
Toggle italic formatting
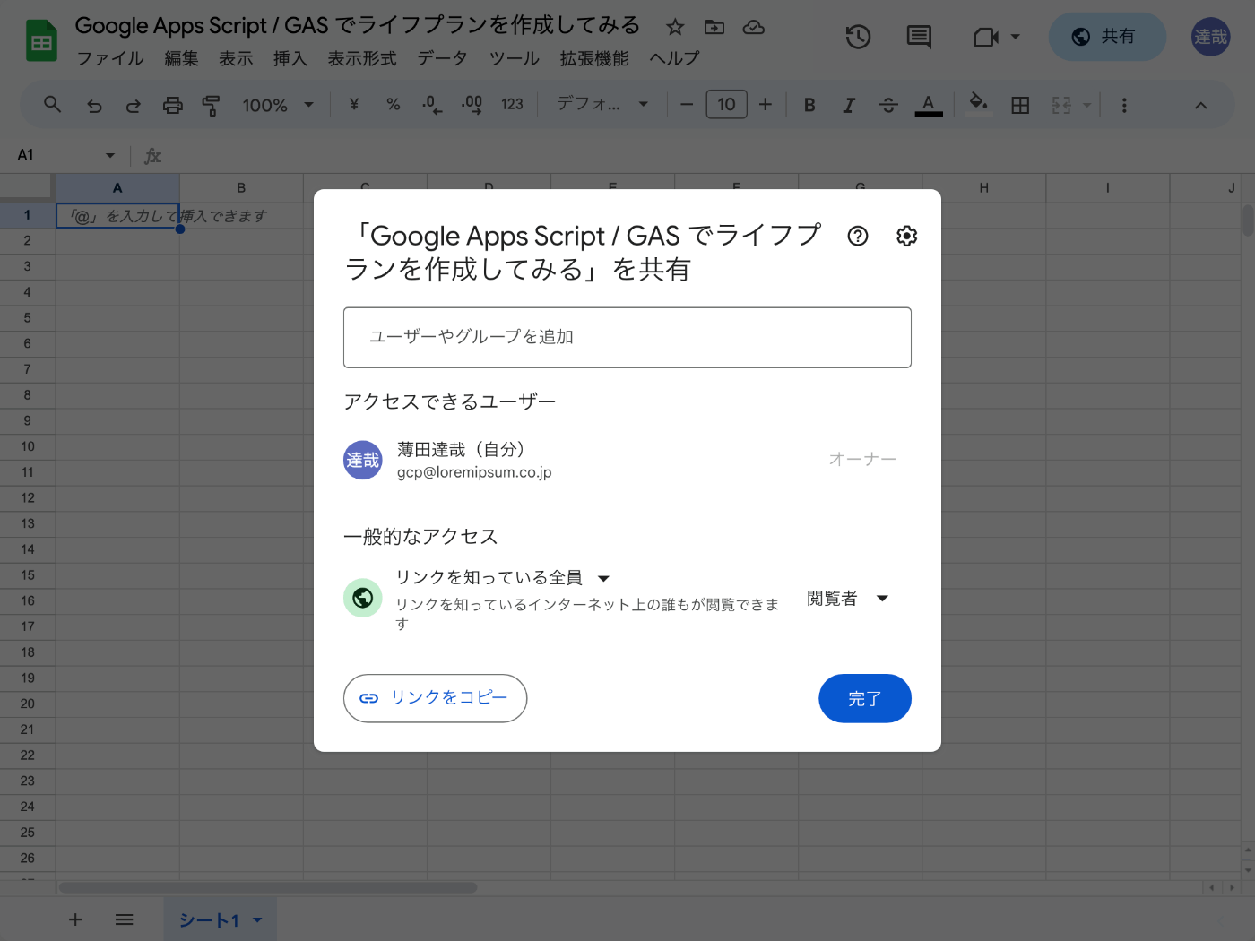tap(848, 105)
